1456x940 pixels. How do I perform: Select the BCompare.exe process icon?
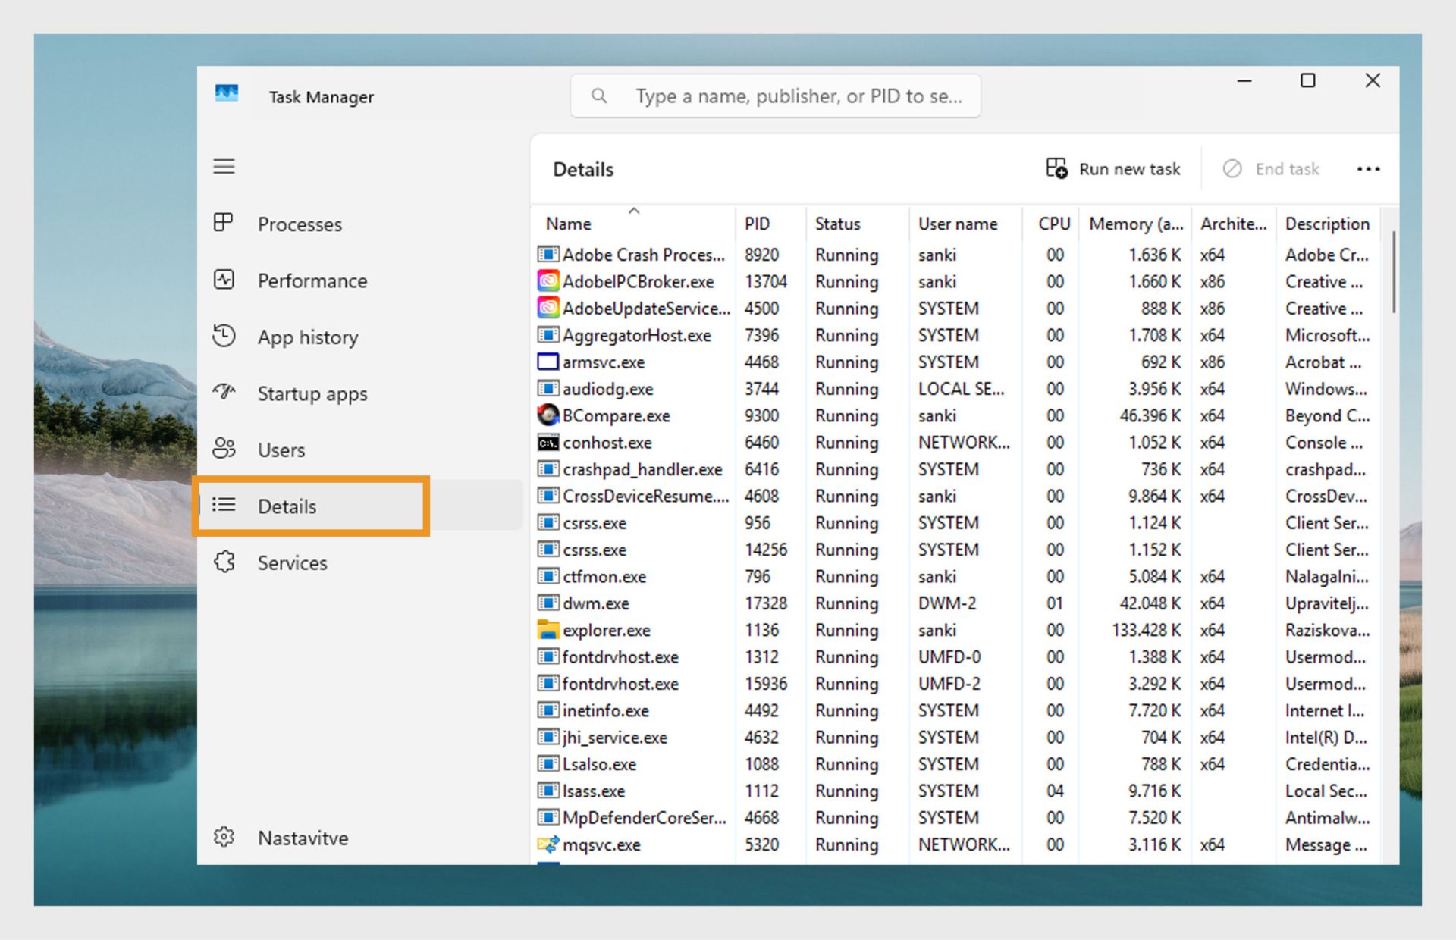pos(548,415)
